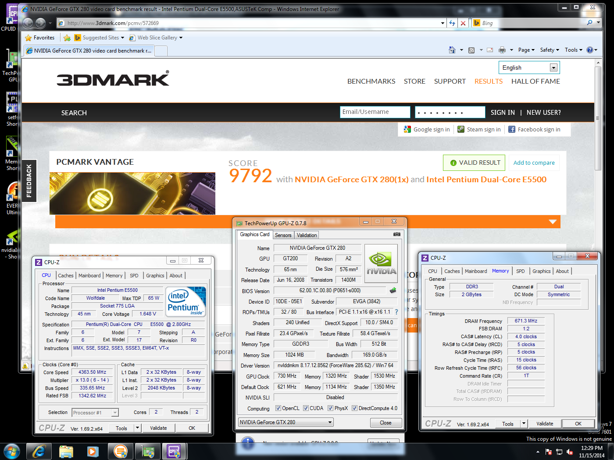
Task: Switch to Validation tab in GPU-Z
Action: (307, 235)
